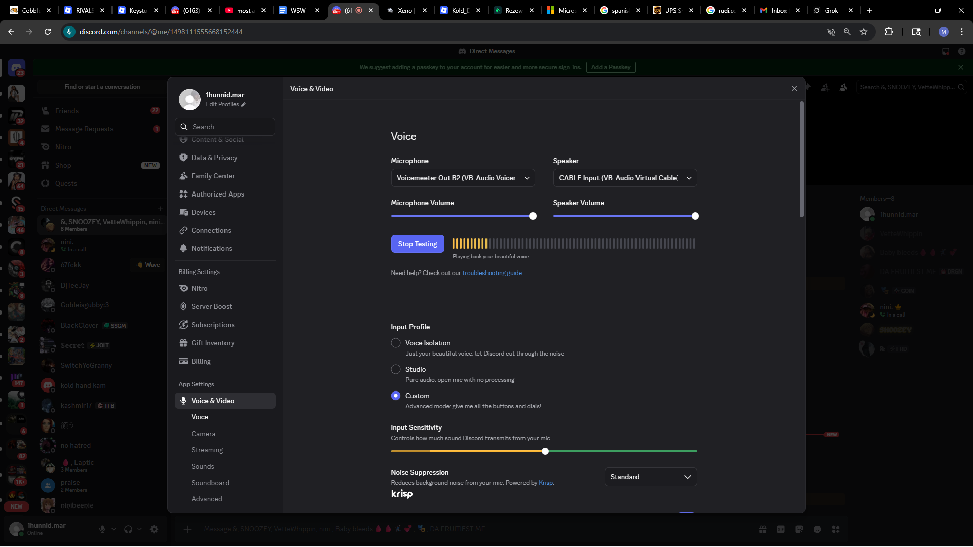Open Chrome extensions puzzle icon

click(x=889, y=32)
